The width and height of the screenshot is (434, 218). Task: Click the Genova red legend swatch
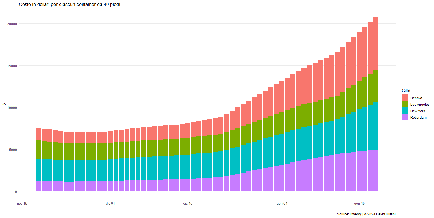[405, 98]
